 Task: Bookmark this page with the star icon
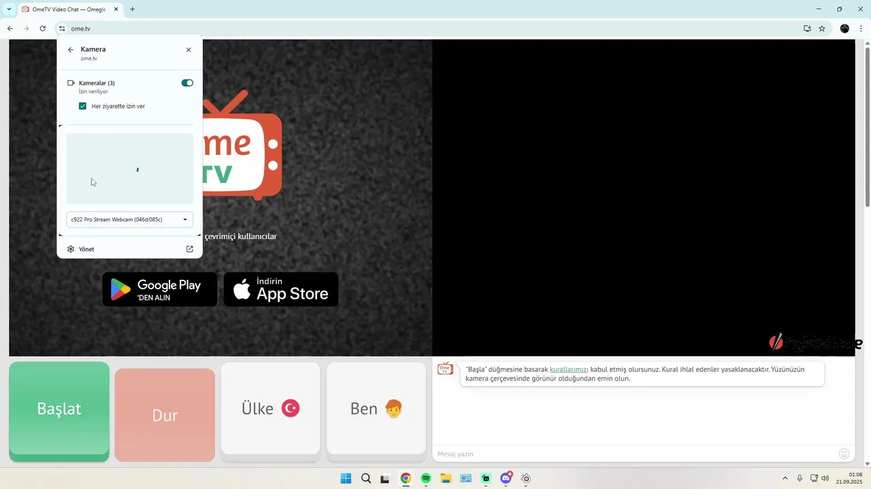822,29
